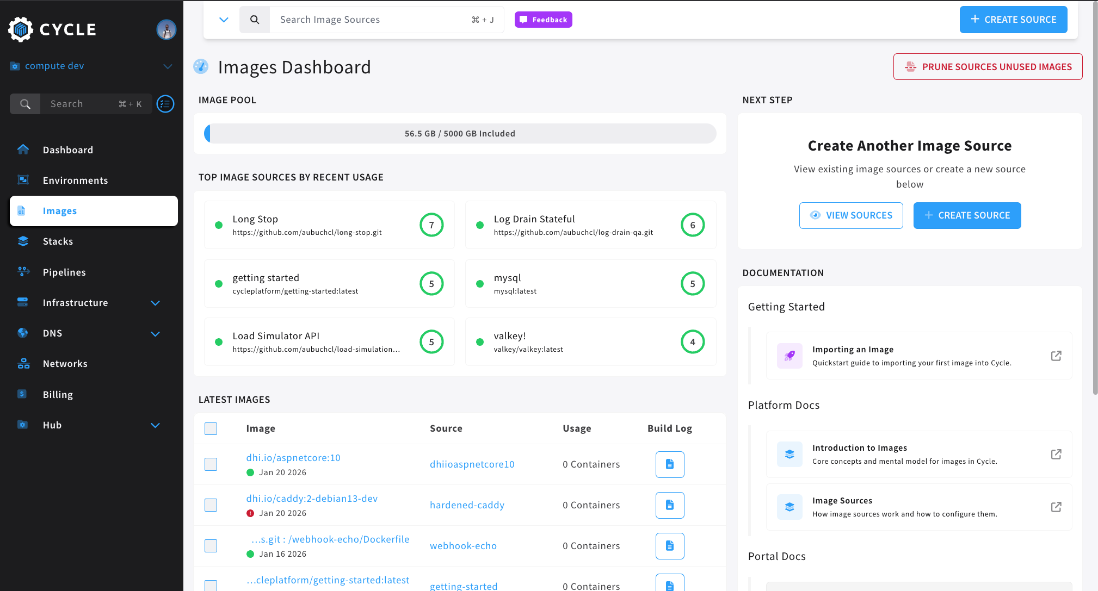Open Introduction to Images external link icon
Image resolution: width=1098 pixels, height=591 pixels.
pyautogui.click(x=1056, y=454)
